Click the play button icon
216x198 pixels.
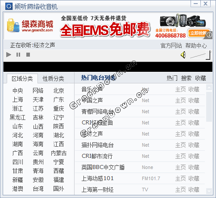[8, 55]
